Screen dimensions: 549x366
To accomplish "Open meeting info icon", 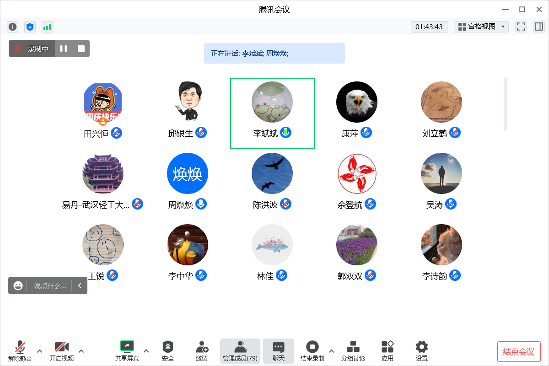I will pyautogui.click(x=13, y=27).
